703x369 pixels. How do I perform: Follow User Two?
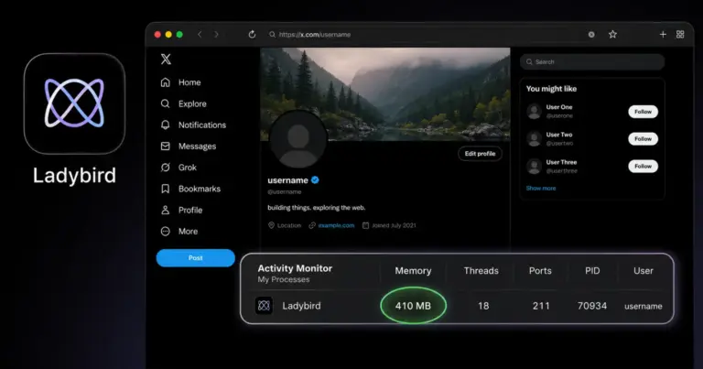[643, 139]
